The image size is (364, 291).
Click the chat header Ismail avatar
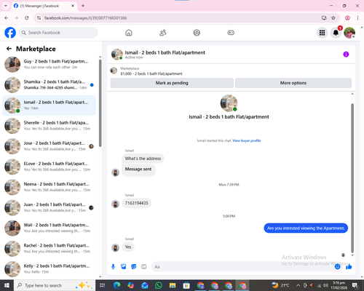[x=117, y=54]
